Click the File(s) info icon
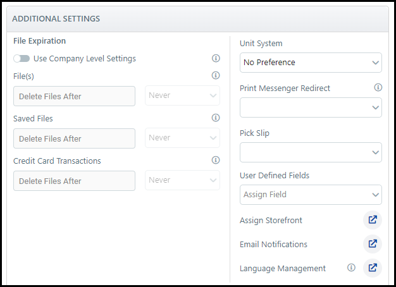Viewport: 396px width, 287px height. (x=216, y=75)
